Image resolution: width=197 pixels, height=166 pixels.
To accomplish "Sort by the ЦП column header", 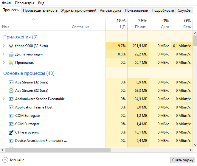I will pos(117,24).
